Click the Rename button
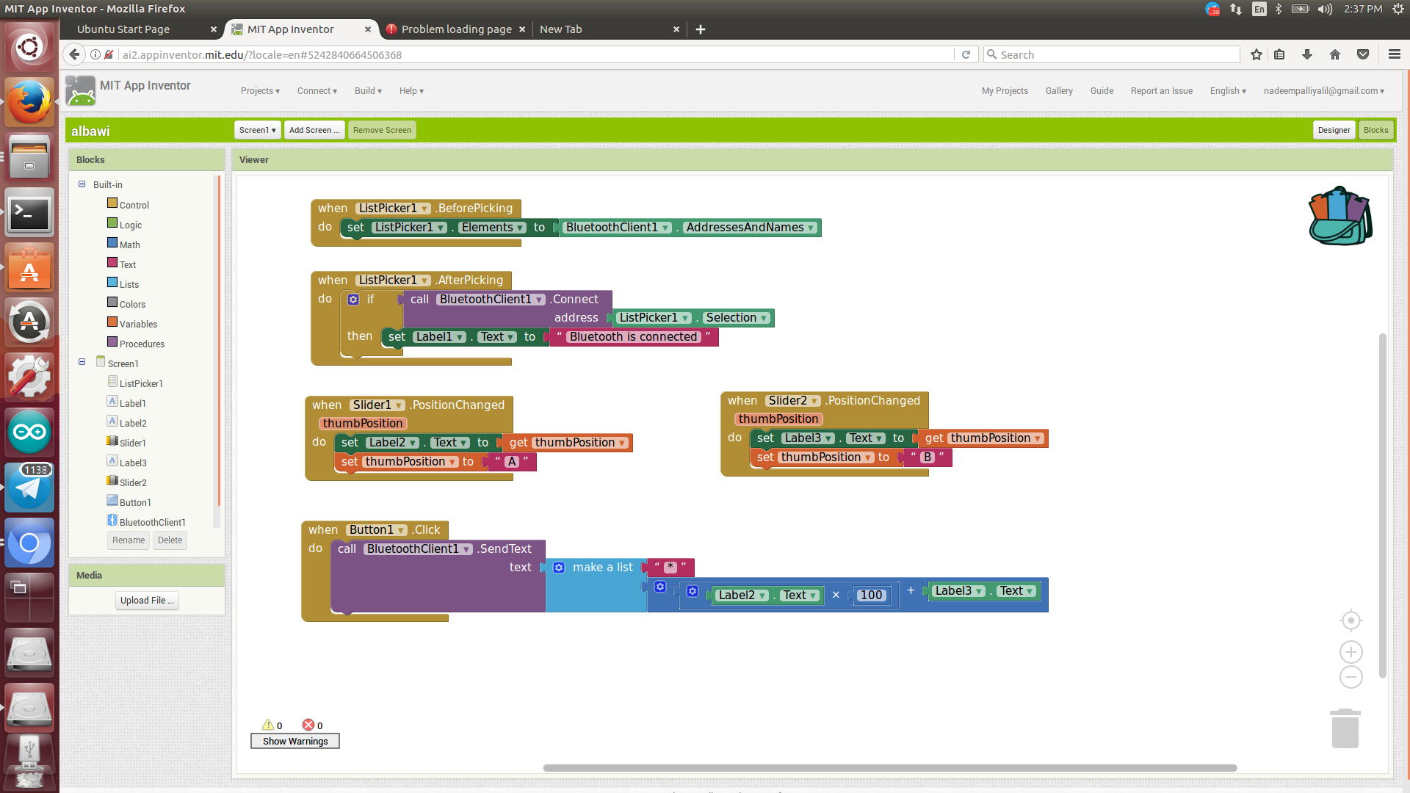Screen dimensions: 1410x793 coord(129,540)
